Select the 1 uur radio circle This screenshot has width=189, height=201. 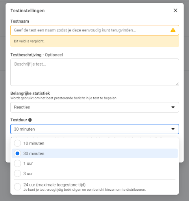pyautogui.click(x=17, y=163)
